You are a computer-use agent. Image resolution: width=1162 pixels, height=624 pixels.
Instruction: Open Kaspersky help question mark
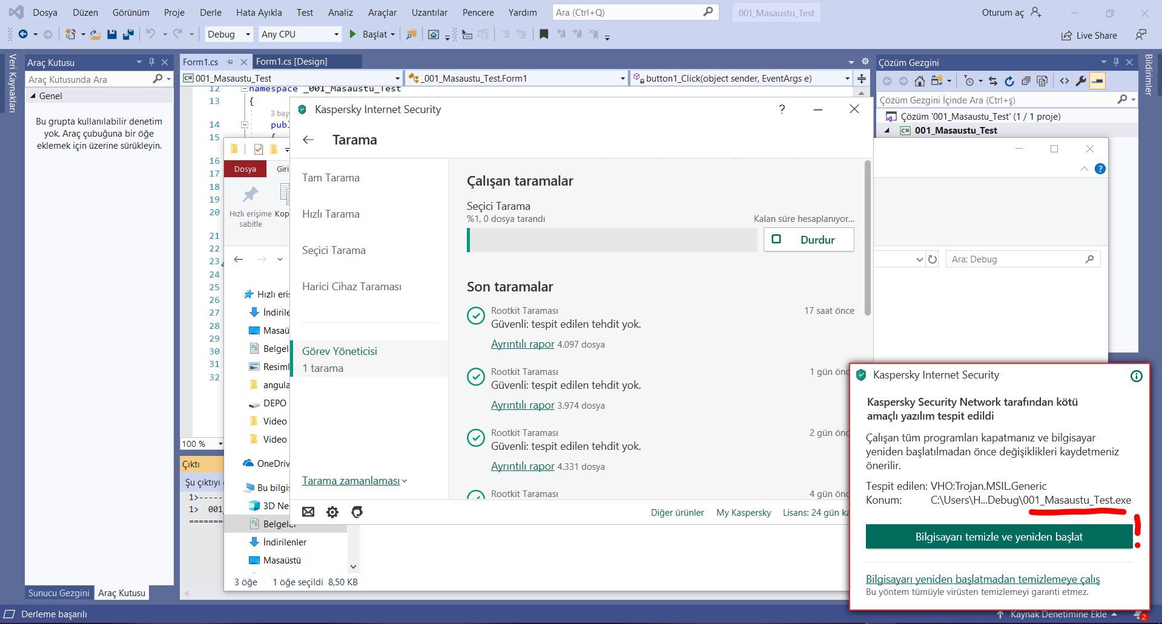(782, 109)
